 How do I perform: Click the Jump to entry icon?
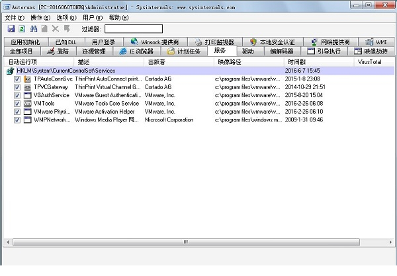tap(67, 29)
